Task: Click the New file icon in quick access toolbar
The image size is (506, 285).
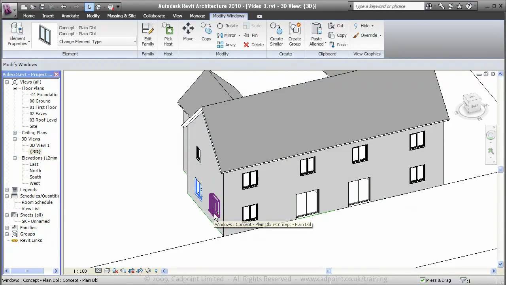Action: (x=24, y=7)
